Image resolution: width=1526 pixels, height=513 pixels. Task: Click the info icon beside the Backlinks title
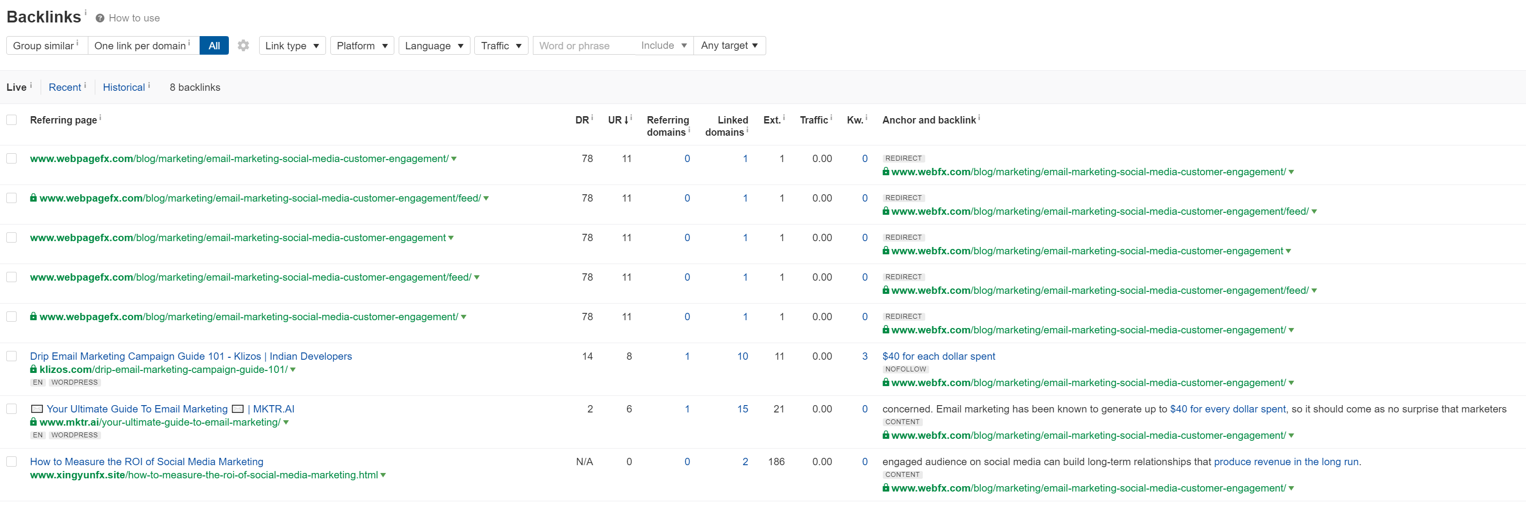(x=85, y=12)
